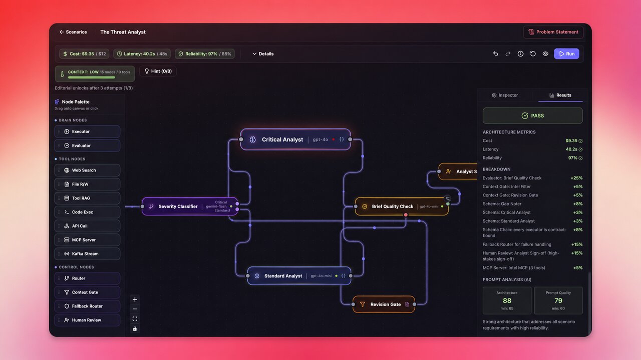
Task: Select Human Review control node in palette
Action: pos(87,320)
